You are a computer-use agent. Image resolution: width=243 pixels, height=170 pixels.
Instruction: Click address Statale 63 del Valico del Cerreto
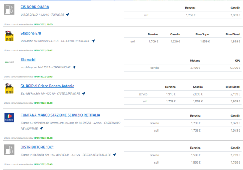tap(70, 125)
